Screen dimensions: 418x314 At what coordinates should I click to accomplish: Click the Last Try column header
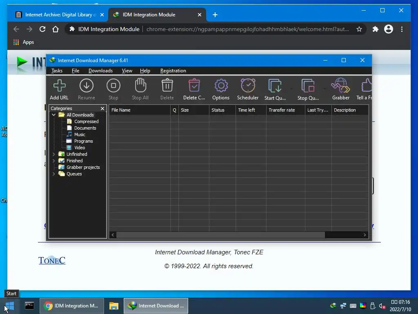coord(318,110)
